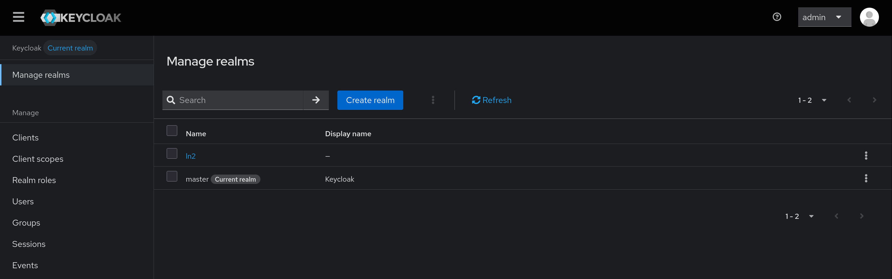
Task: Open toolbar kebab menu beside Create realm
Action: [433, 100]
